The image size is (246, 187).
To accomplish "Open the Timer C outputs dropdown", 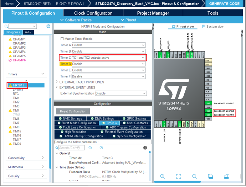I will coord(109,58).
